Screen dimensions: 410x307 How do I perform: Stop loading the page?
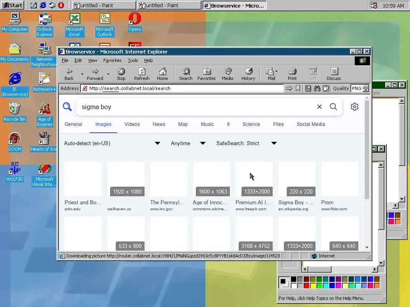click(121, 74)
